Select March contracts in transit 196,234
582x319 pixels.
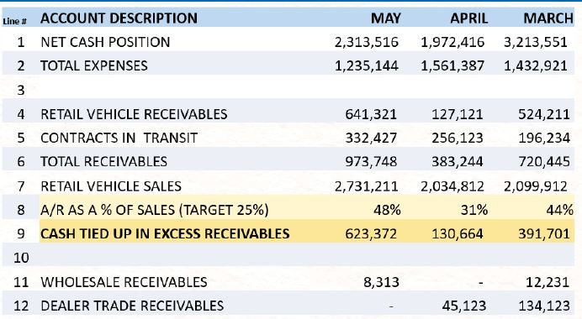(x=544, y=138)
